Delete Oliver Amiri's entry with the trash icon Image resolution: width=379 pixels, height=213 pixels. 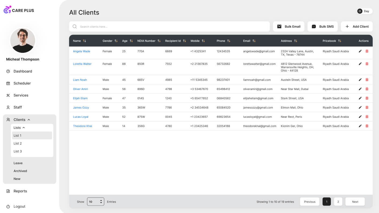tap(367, 89)
